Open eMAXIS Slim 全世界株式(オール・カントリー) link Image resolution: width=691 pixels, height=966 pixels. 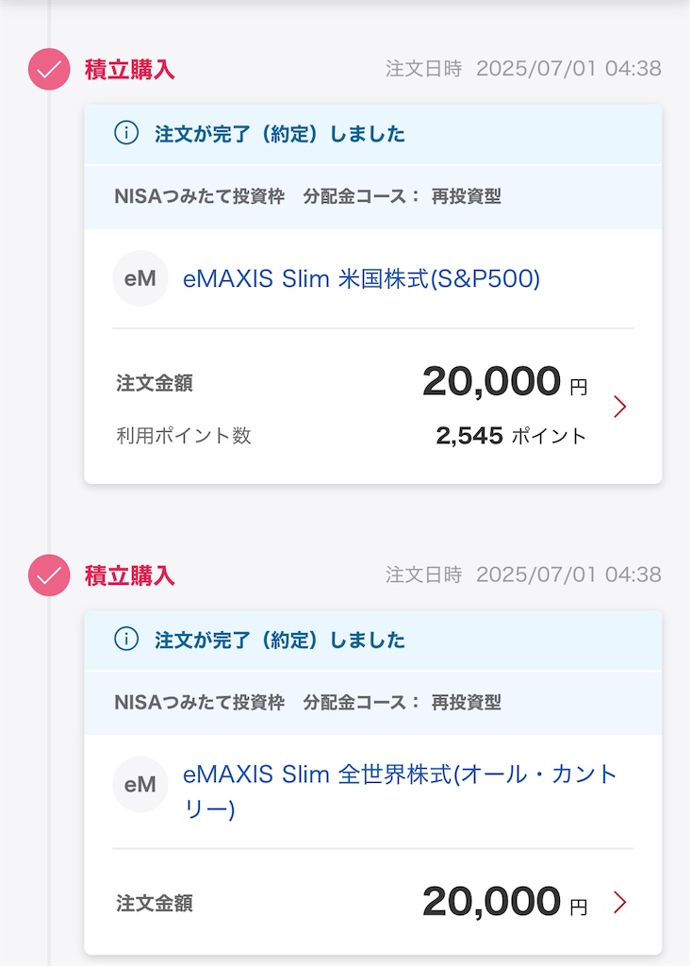click(400, 791)
